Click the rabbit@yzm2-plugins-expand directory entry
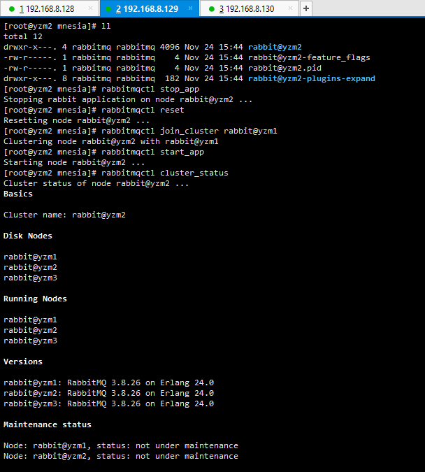The width and height of the screenshot is (425, 472). click(312, 79)
